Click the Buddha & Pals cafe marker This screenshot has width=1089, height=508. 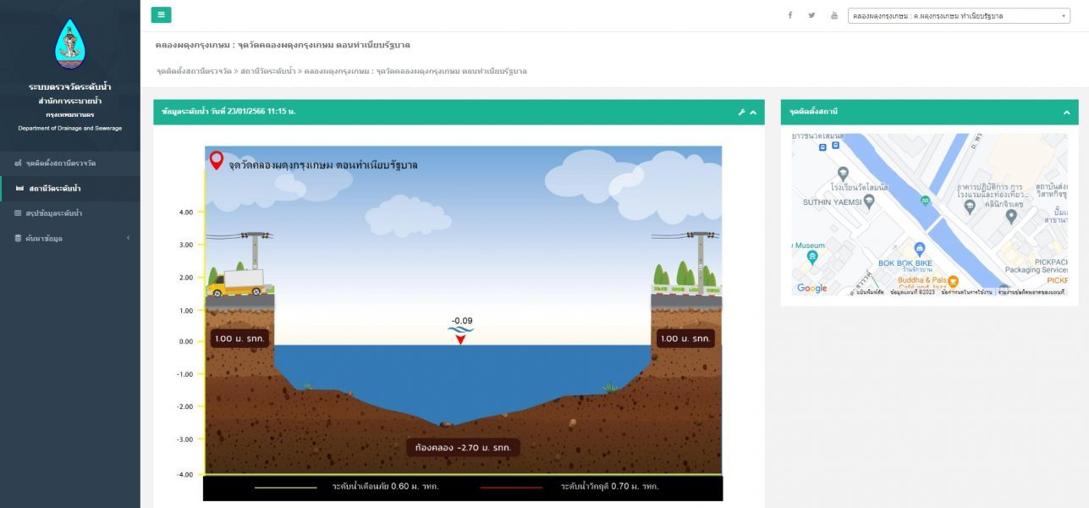[x=953, y=281]
